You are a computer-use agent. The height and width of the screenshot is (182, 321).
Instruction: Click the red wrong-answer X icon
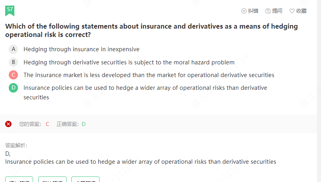tap(8, 124)
